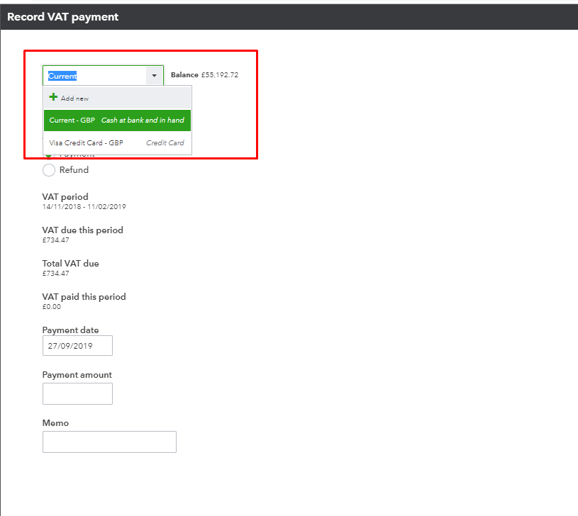Click the VAT due this period label
Image resolution: width=578 pixels, height=516 pixels.
[x=82, y=230]
